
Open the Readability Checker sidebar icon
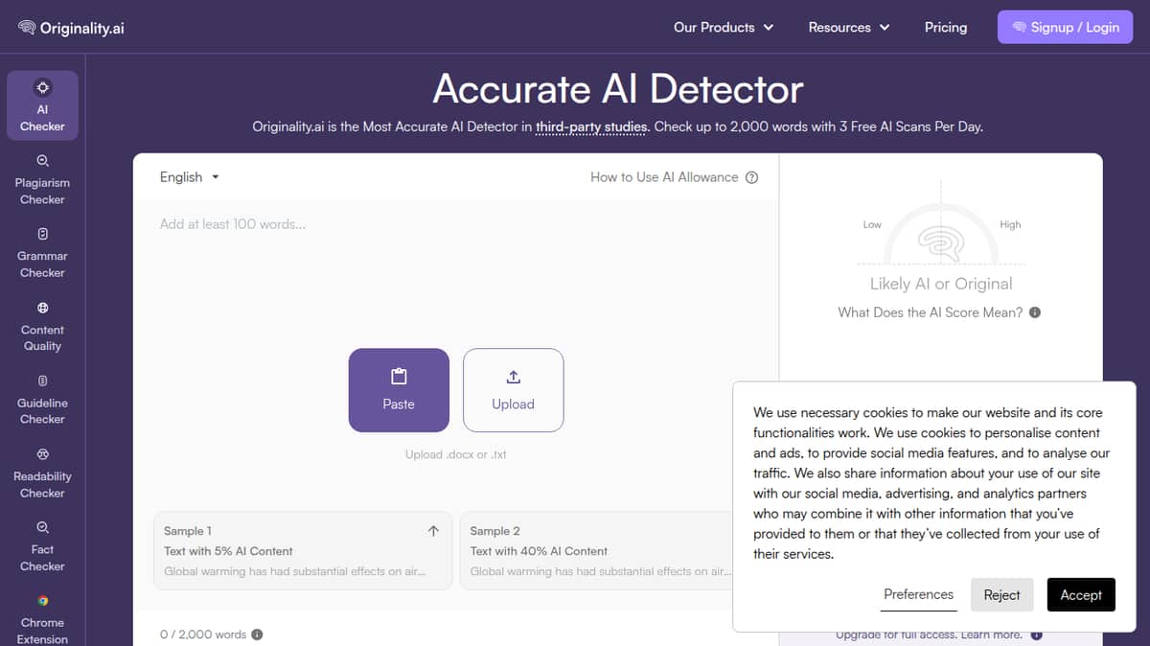pos(42,454)
